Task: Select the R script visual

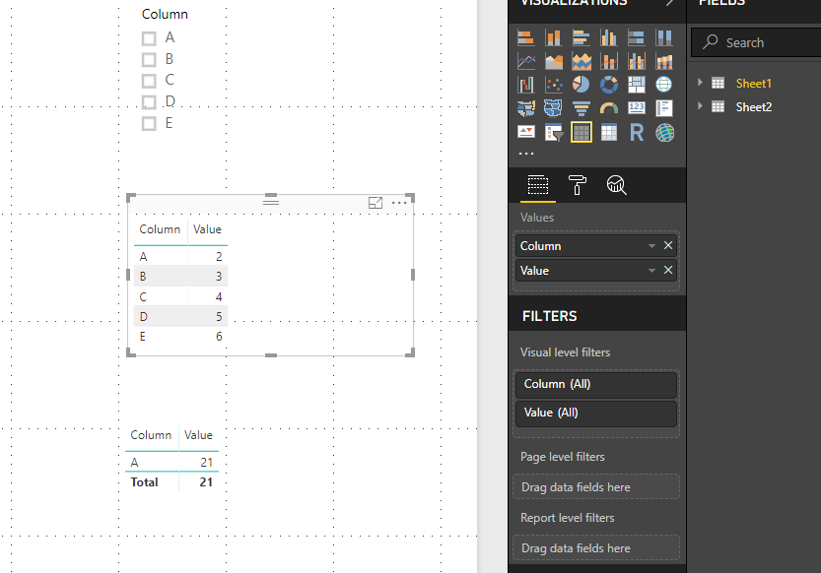Action: point(637,132)
